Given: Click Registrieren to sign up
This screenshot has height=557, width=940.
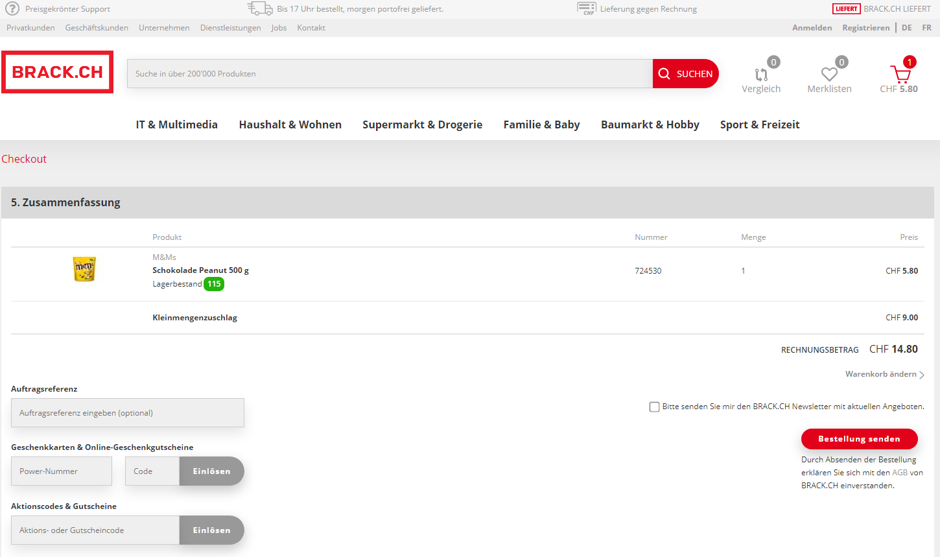Looking at the screenshot, I should 865,28.
